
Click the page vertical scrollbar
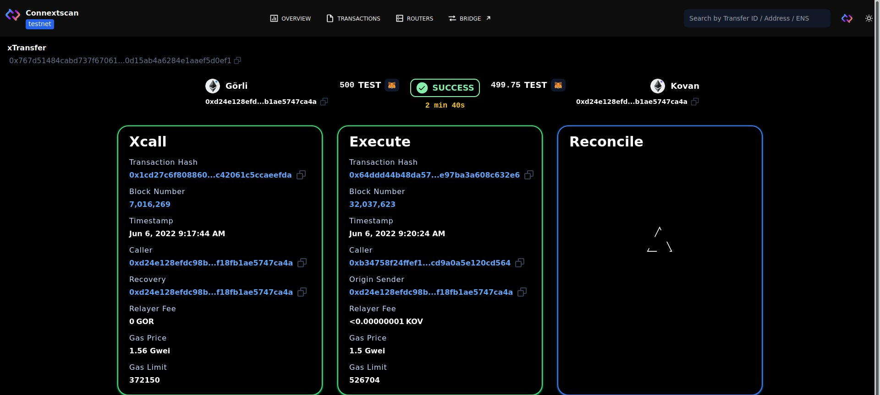pyautogui.click(x=877, y=197)
